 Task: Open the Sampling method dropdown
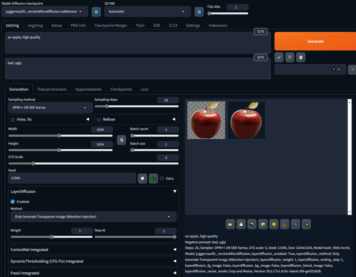pyautogui.click(x=51, y=107)
